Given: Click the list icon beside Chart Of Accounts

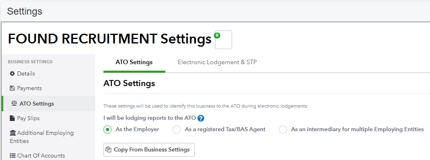Looking at the screenshot, I should pyautogui.click(x=13, y=156).
